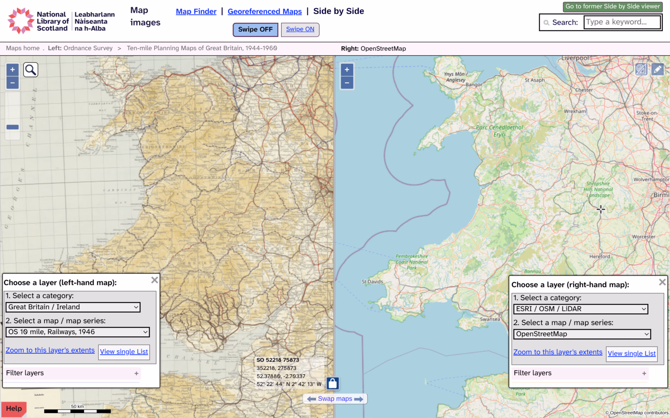The height and width of the screenshot is (418, 670).
Task: Zoom out on the right-hand map
Action: click(347, 83)
